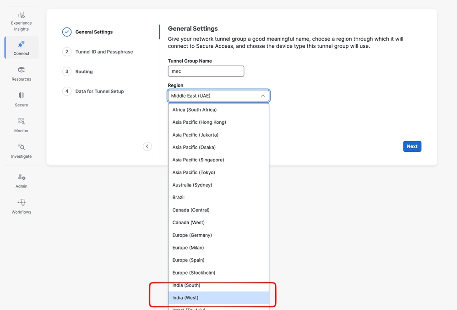Viewport: 457px width, 310px height.
Task: Open the Admin user-settings icon
Action: tap(22, 177)
